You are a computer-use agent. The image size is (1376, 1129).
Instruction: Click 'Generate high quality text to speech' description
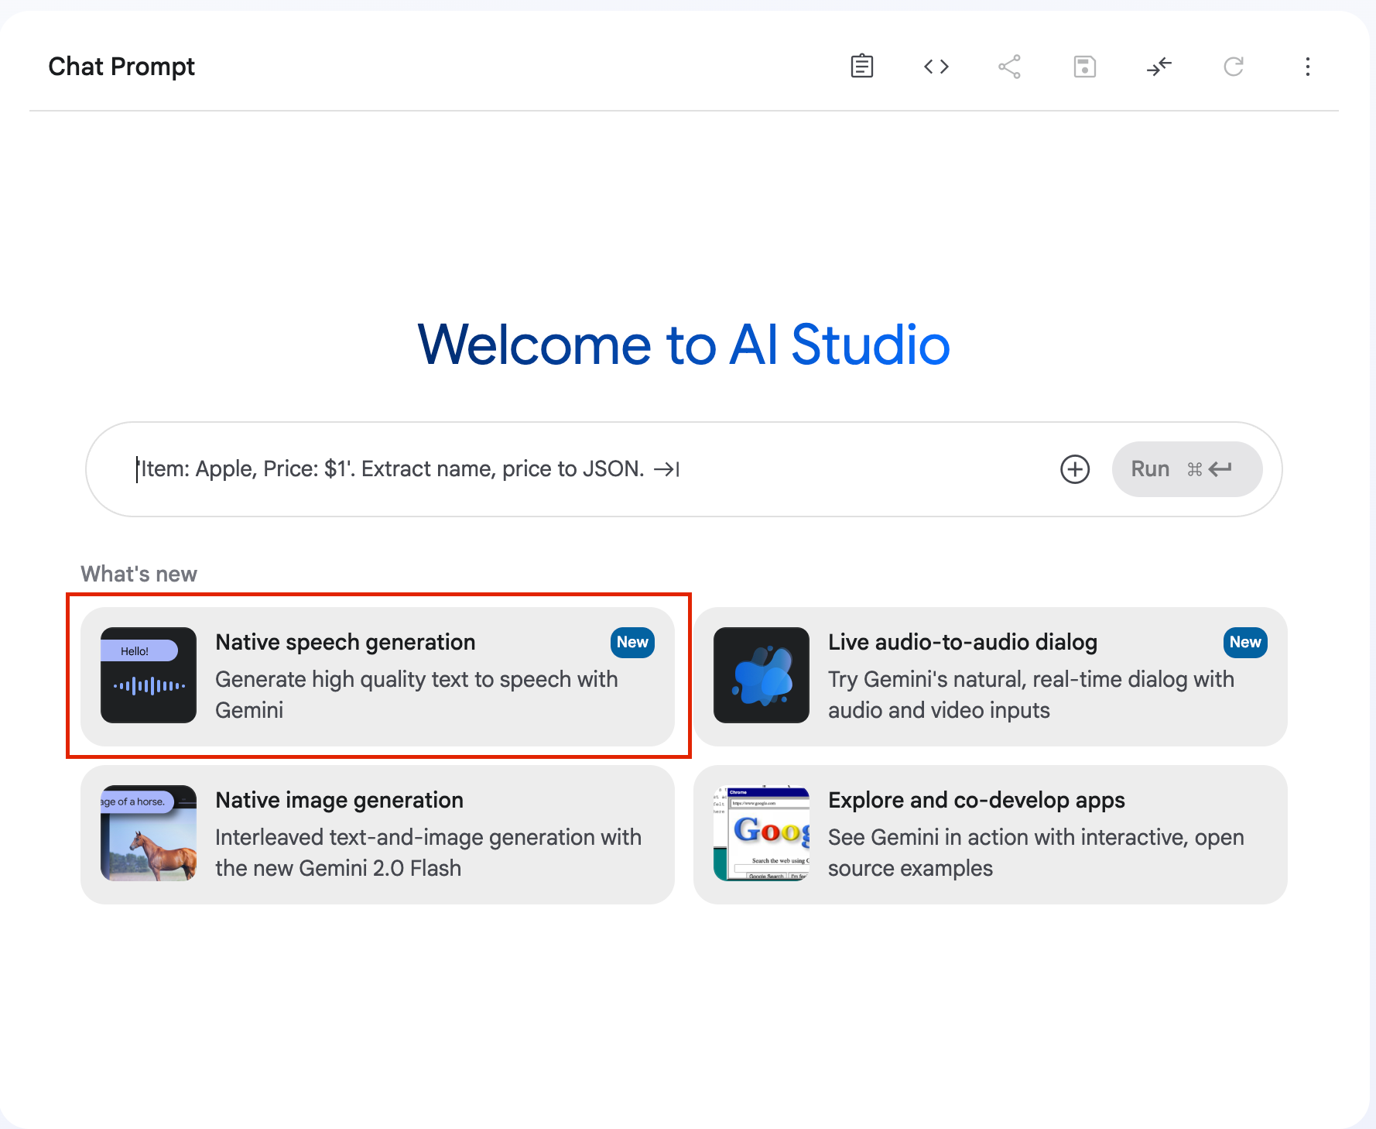tap(416, 695)
